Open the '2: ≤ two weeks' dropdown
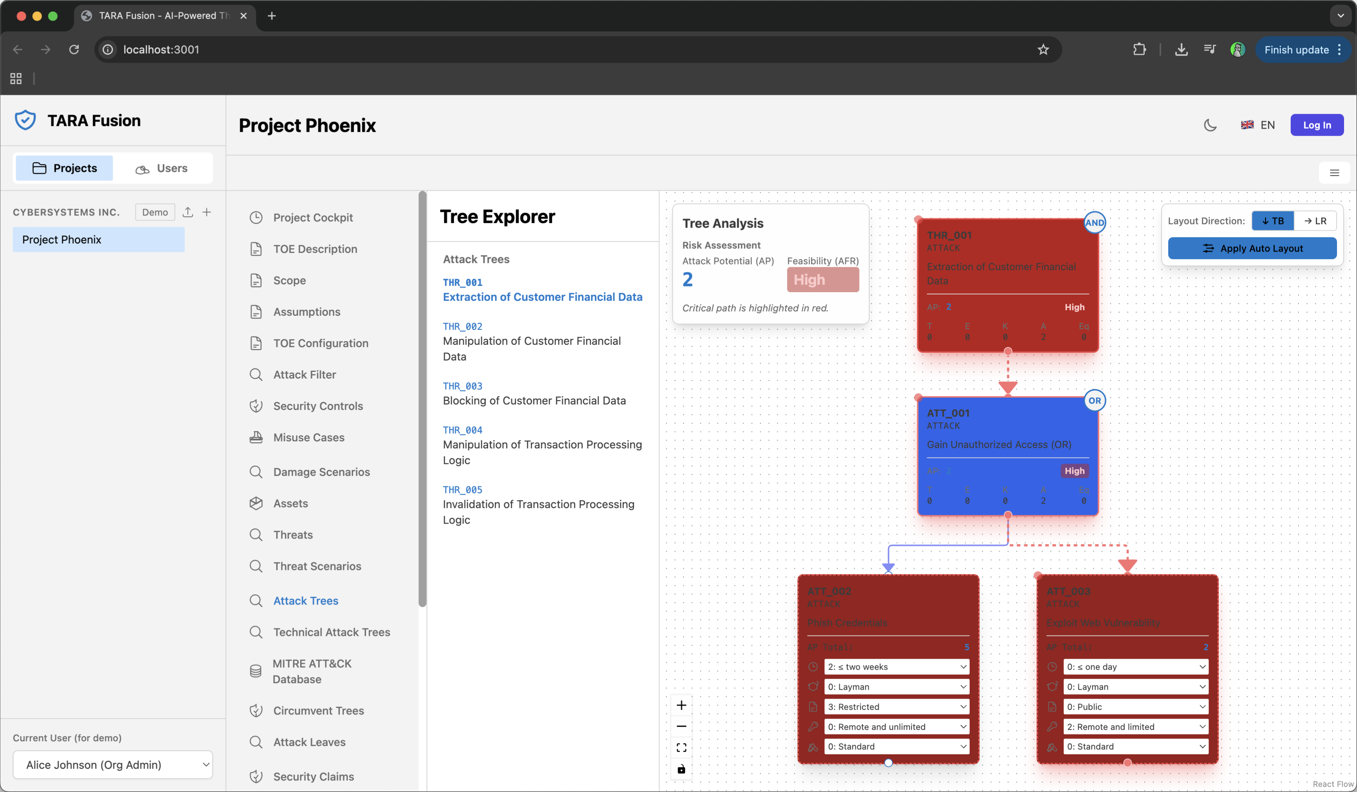The width and height of the screenshot is (1357, 792). click(x=896, y=666)
